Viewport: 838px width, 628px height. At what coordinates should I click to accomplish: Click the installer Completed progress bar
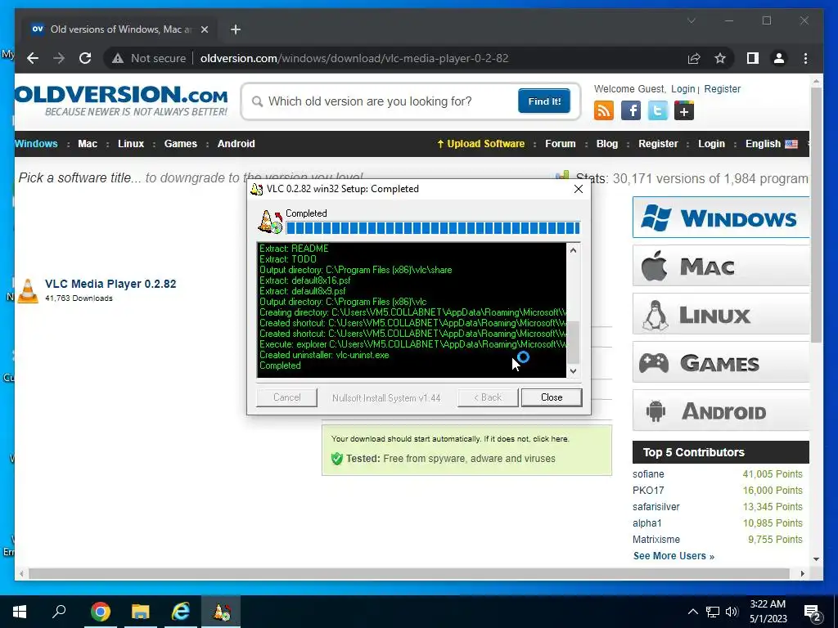coord(432,229)
